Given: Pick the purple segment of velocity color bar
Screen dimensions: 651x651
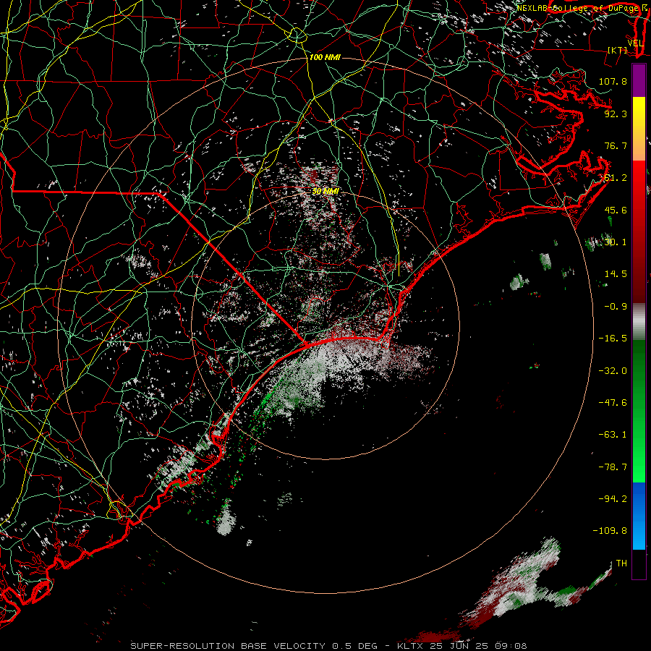Looking at the screenshot, I should [639, 80].
